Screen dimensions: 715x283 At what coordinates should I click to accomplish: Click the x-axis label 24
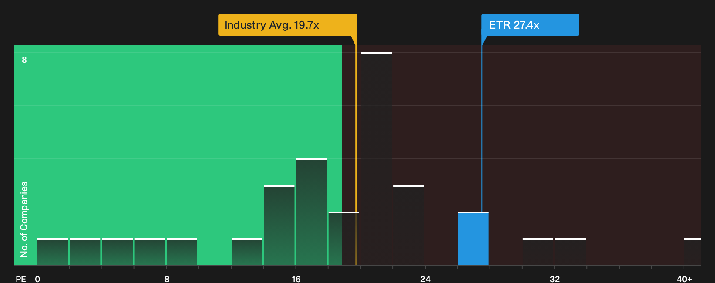tap(426, 279)
